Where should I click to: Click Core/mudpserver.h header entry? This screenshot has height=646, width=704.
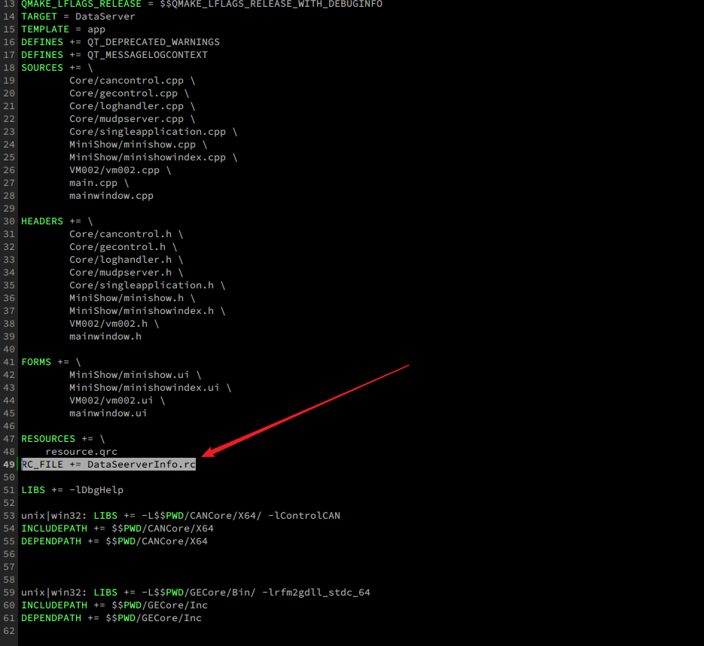[x=126, y=273]
